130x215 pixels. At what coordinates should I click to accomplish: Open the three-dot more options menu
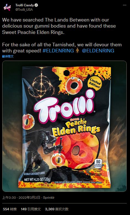point(124,5)
